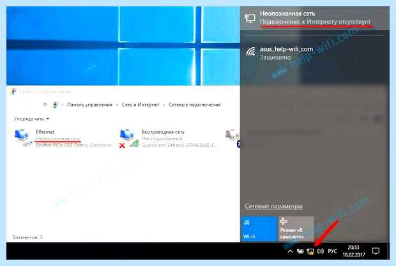Select the Ethernet adapter icon
Viewport: 396px width, 266px height.
[x=23, y=138]
